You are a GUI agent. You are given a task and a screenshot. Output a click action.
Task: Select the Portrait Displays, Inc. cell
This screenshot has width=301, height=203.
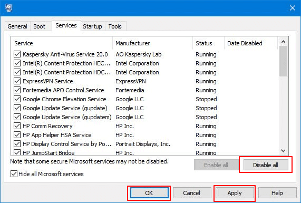point(143,144)
